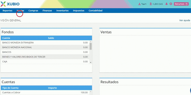The height and width of the screenshot is (95, 191).
Task: Open the Contabilidad menu
Action: 95,11
